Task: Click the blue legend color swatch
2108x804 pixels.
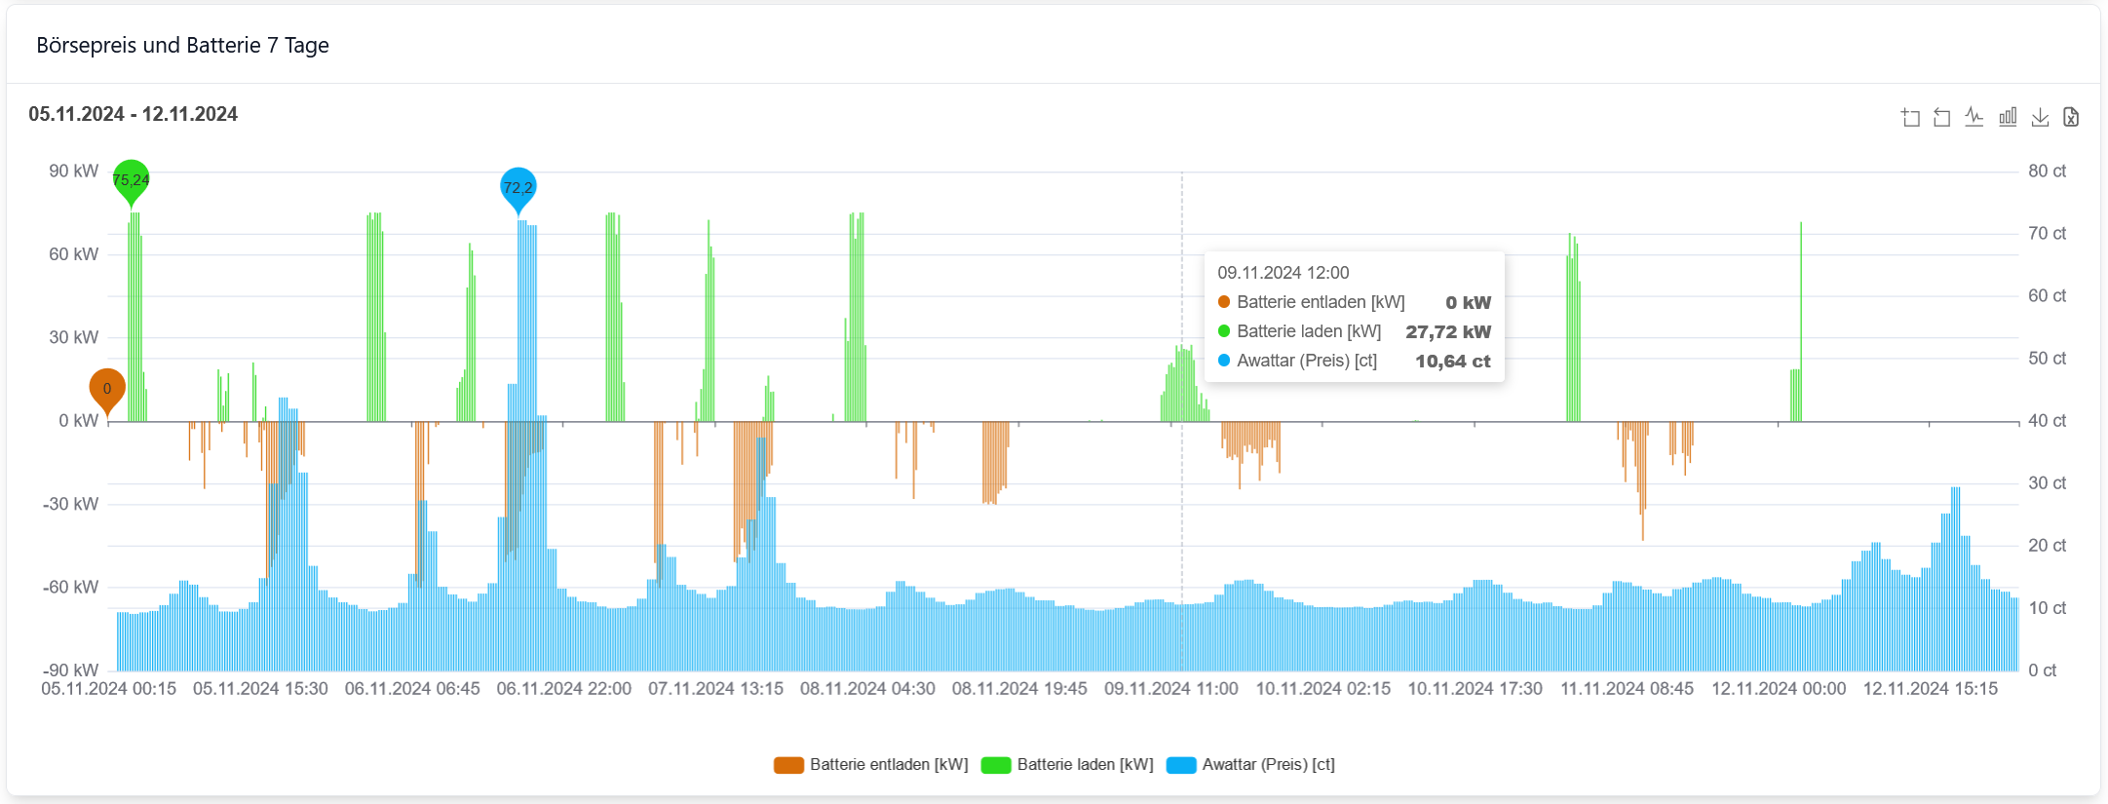Action: click(1181, 765)
